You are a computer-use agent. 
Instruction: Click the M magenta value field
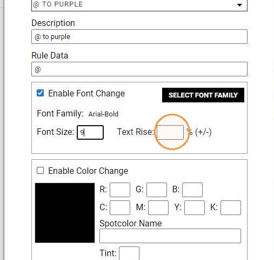158,207
